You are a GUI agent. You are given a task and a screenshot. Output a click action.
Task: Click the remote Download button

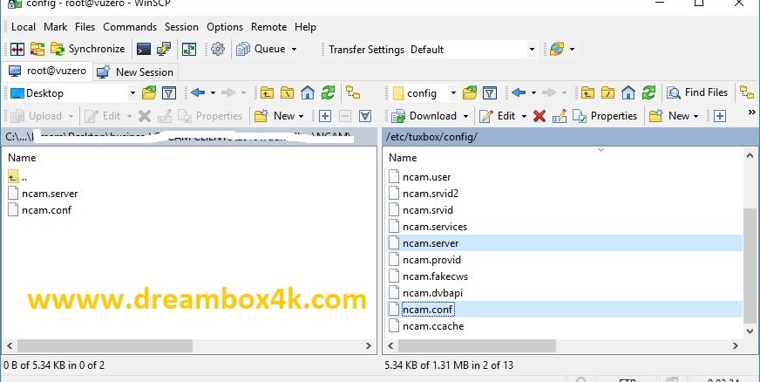pyautogui.click(x=424, y=116)
